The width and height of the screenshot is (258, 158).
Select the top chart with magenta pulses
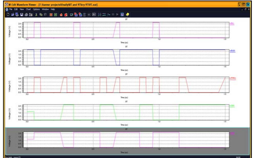(126, 30)
